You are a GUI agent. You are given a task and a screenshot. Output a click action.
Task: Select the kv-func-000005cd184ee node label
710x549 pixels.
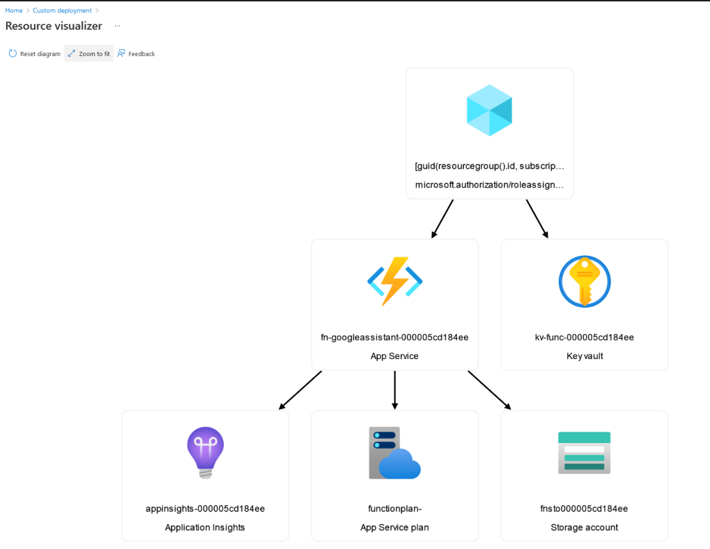(x=585, y=338)
